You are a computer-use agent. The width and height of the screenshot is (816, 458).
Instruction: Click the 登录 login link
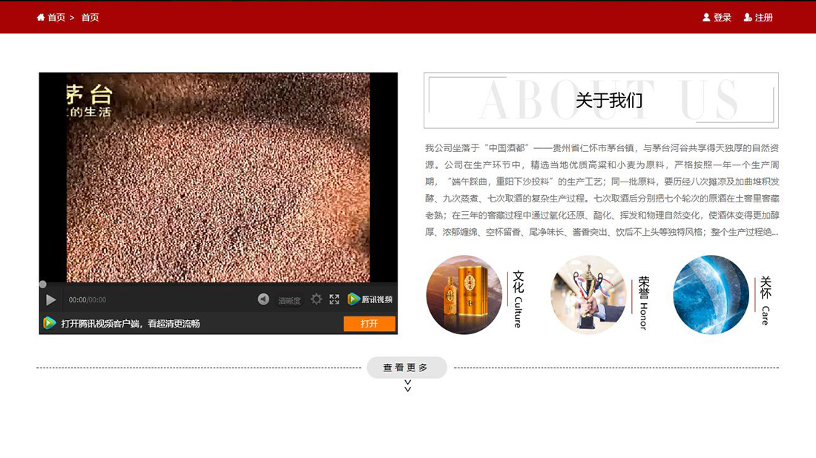723,18
